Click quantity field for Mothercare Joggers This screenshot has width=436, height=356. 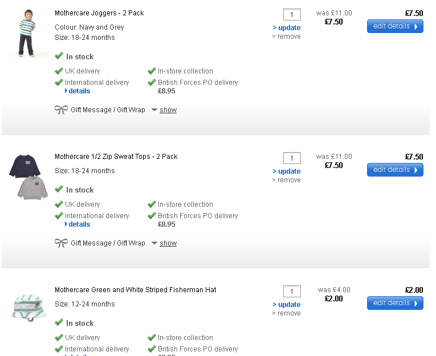point(292,15)
